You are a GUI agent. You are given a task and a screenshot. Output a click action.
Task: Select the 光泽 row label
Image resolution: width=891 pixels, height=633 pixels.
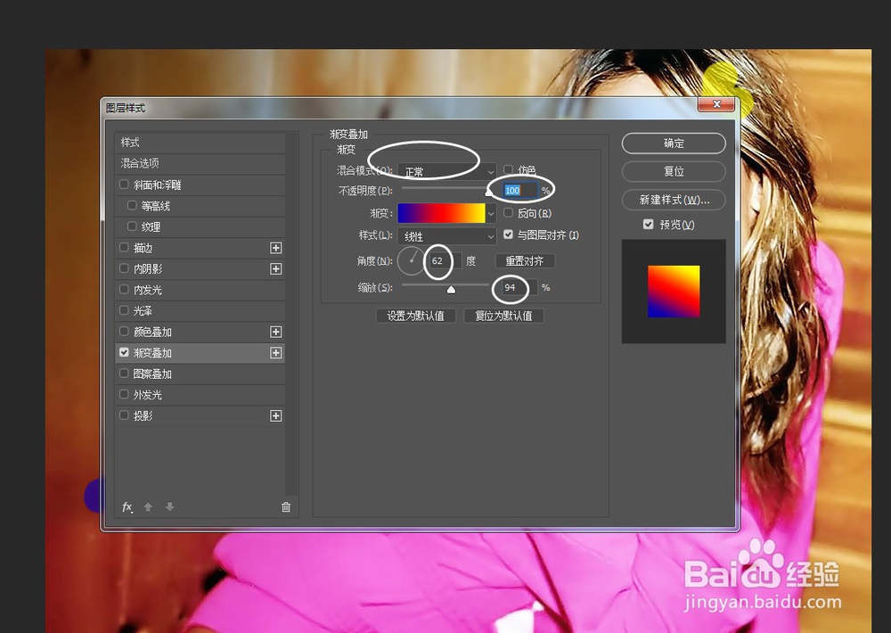point(143,311)
